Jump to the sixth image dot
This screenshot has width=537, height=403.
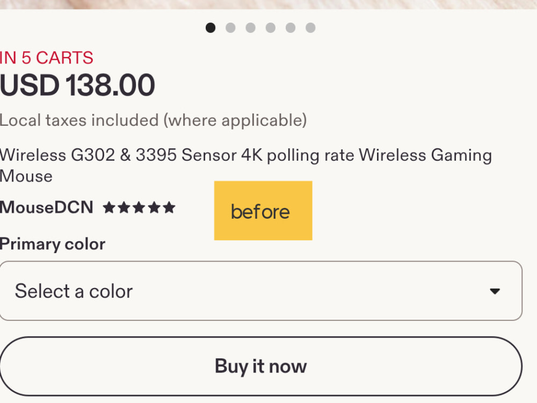pyautogui.click(x=310, y=28)
